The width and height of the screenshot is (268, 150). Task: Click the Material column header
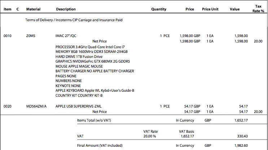point(33,9)
